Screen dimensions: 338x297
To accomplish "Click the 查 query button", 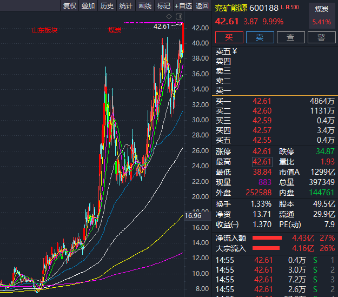I will [x=290, y=37].
